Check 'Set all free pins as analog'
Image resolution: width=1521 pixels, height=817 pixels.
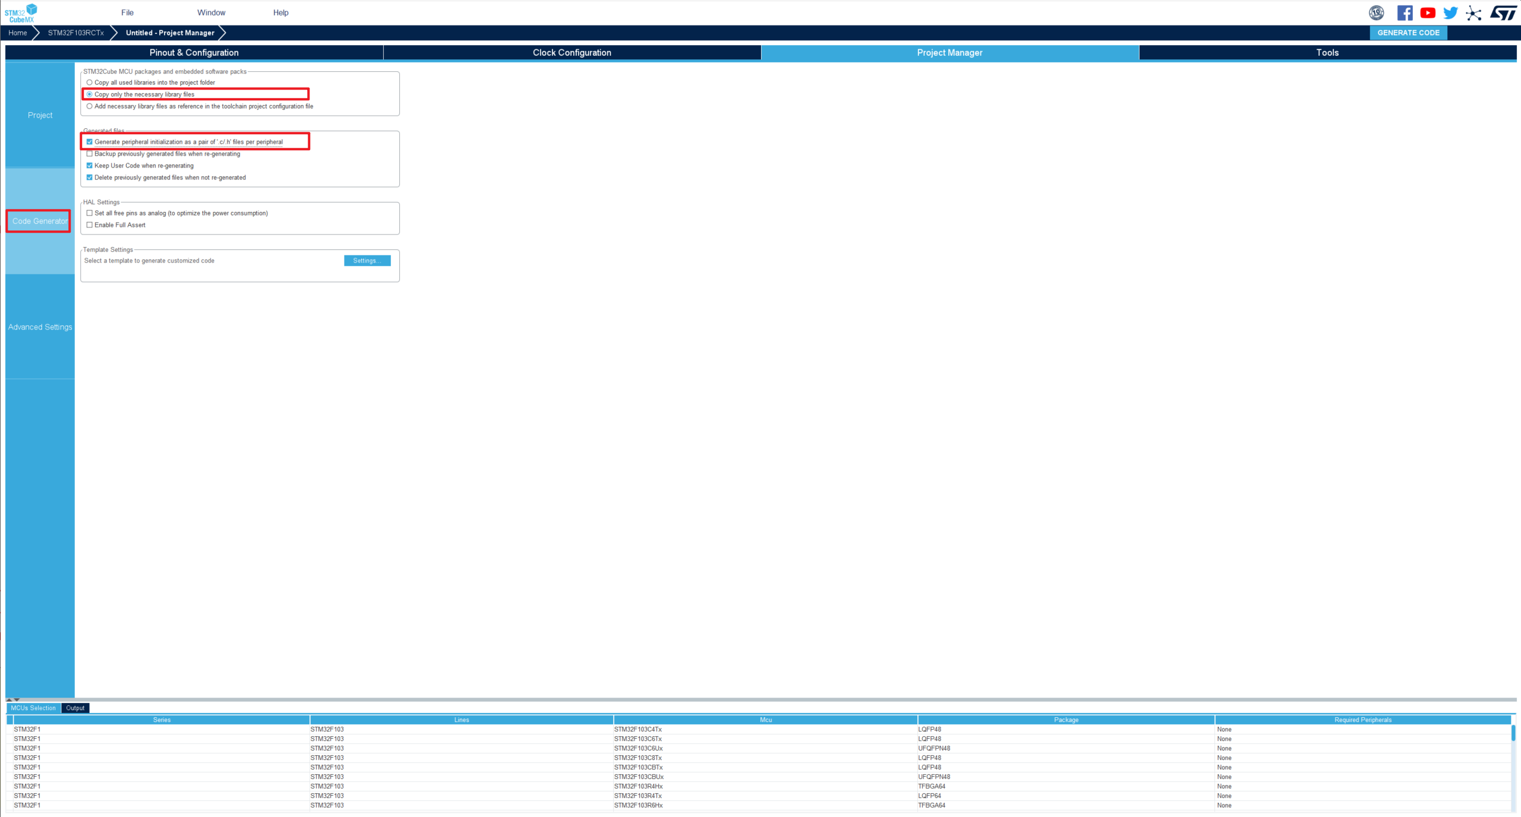click(x=90, y=213)
